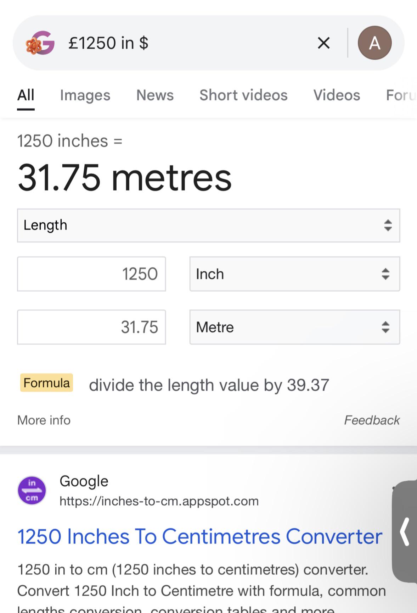Tap the side panel handle arrow
Viewport: 417px width, 613px height.
click(x=405, y=531)
